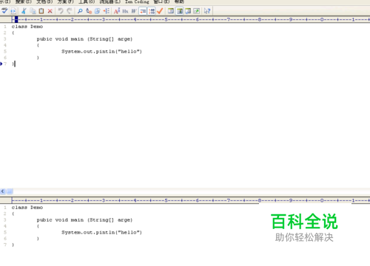Delete selection with the red X icon
Image resolution: width=370 pixels, height=266 pixels.
pyautogui.click(x=50, y=11)
